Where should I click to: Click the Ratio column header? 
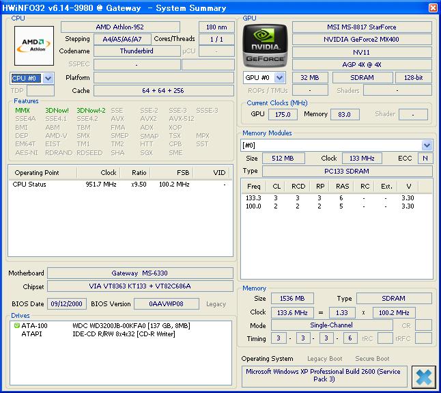pyautogui.click(x=135, y=172)
